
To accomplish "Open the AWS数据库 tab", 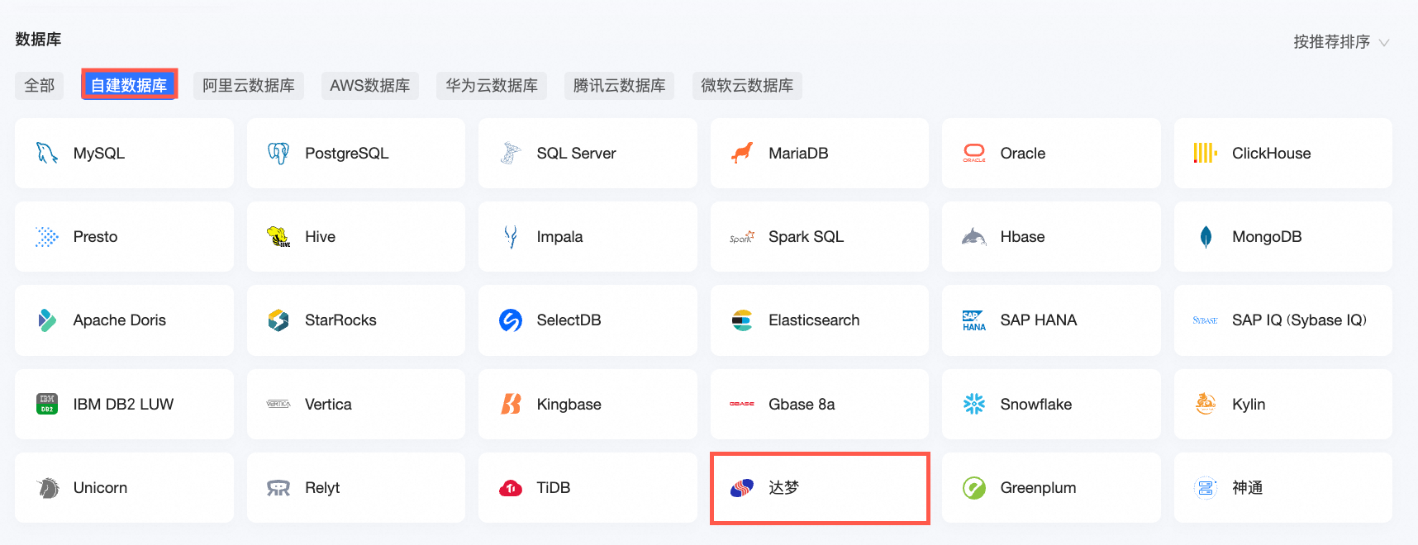I will click(370, 86).
